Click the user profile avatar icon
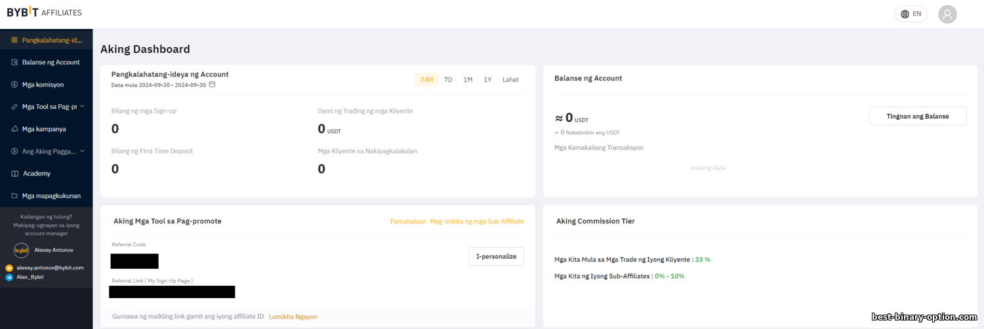The width and height of the screenshot is (984, 329). click(x=947, y=14)
